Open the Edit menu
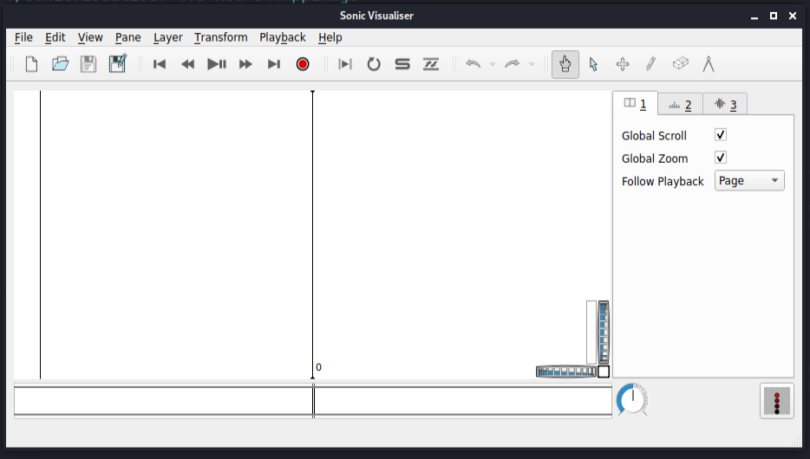 56,37
